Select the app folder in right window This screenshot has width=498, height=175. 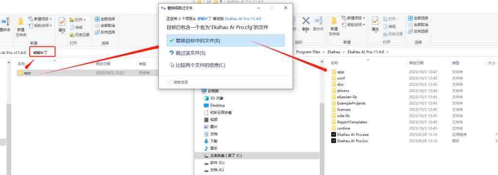(340, 72)
